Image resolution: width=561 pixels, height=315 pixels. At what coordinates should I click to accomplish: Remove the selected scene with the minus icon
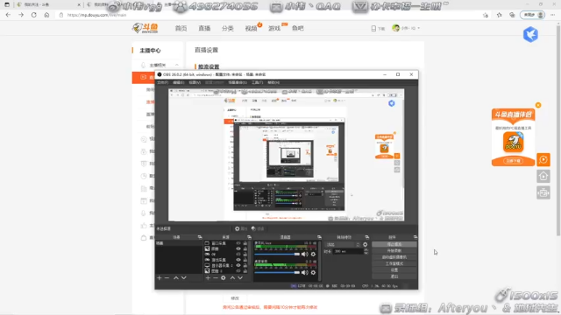point(167,278)
